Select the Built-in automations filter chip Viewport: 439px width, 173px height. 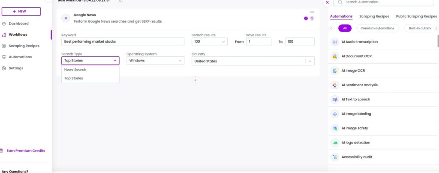coord(418,28)
